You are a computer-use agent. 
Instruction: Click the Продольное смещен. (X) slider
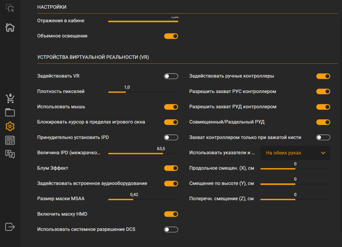coord(295,169)
